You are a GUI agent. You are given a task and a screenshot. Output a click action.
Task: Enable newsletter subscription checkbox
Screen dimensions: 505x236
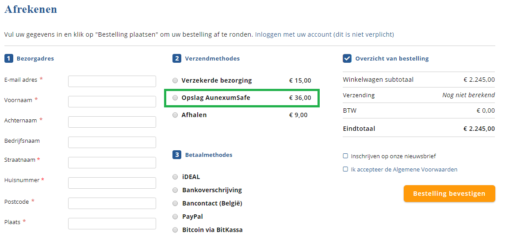click(345, 156)
